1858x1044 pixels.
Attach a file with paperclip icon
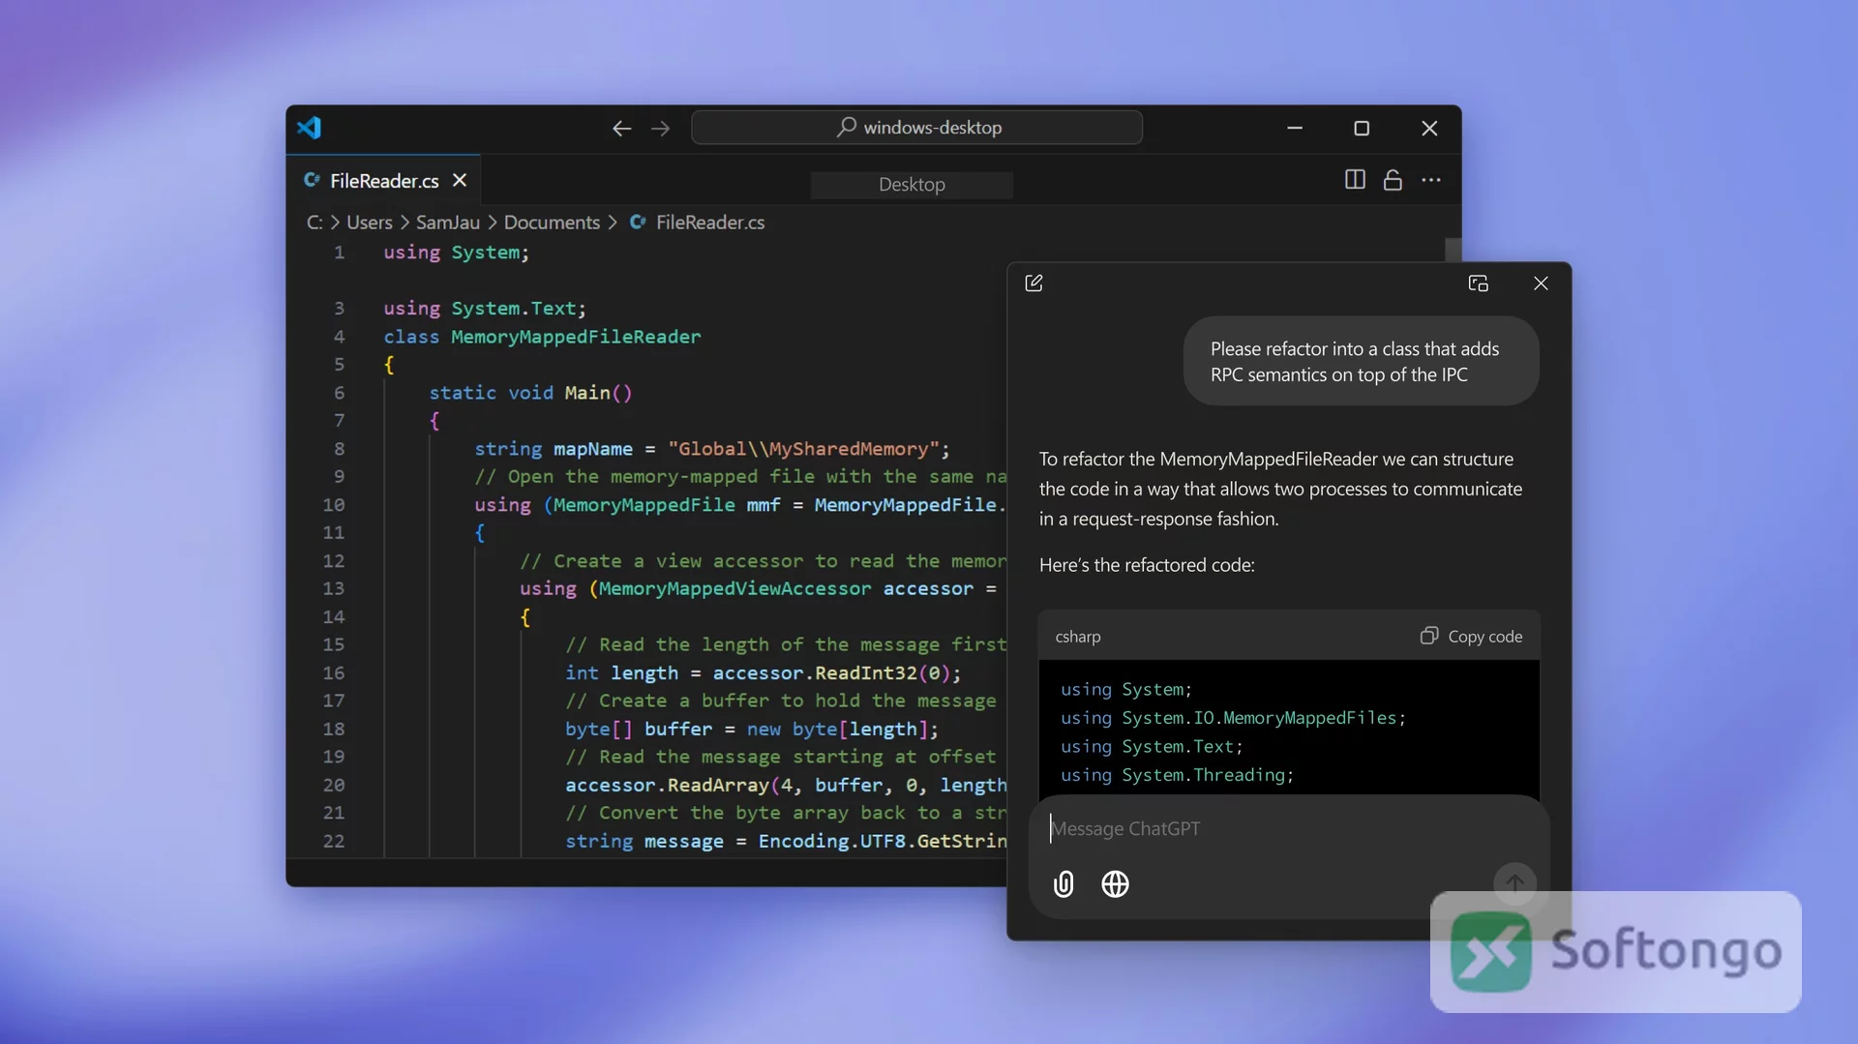tap(1064, 884)
